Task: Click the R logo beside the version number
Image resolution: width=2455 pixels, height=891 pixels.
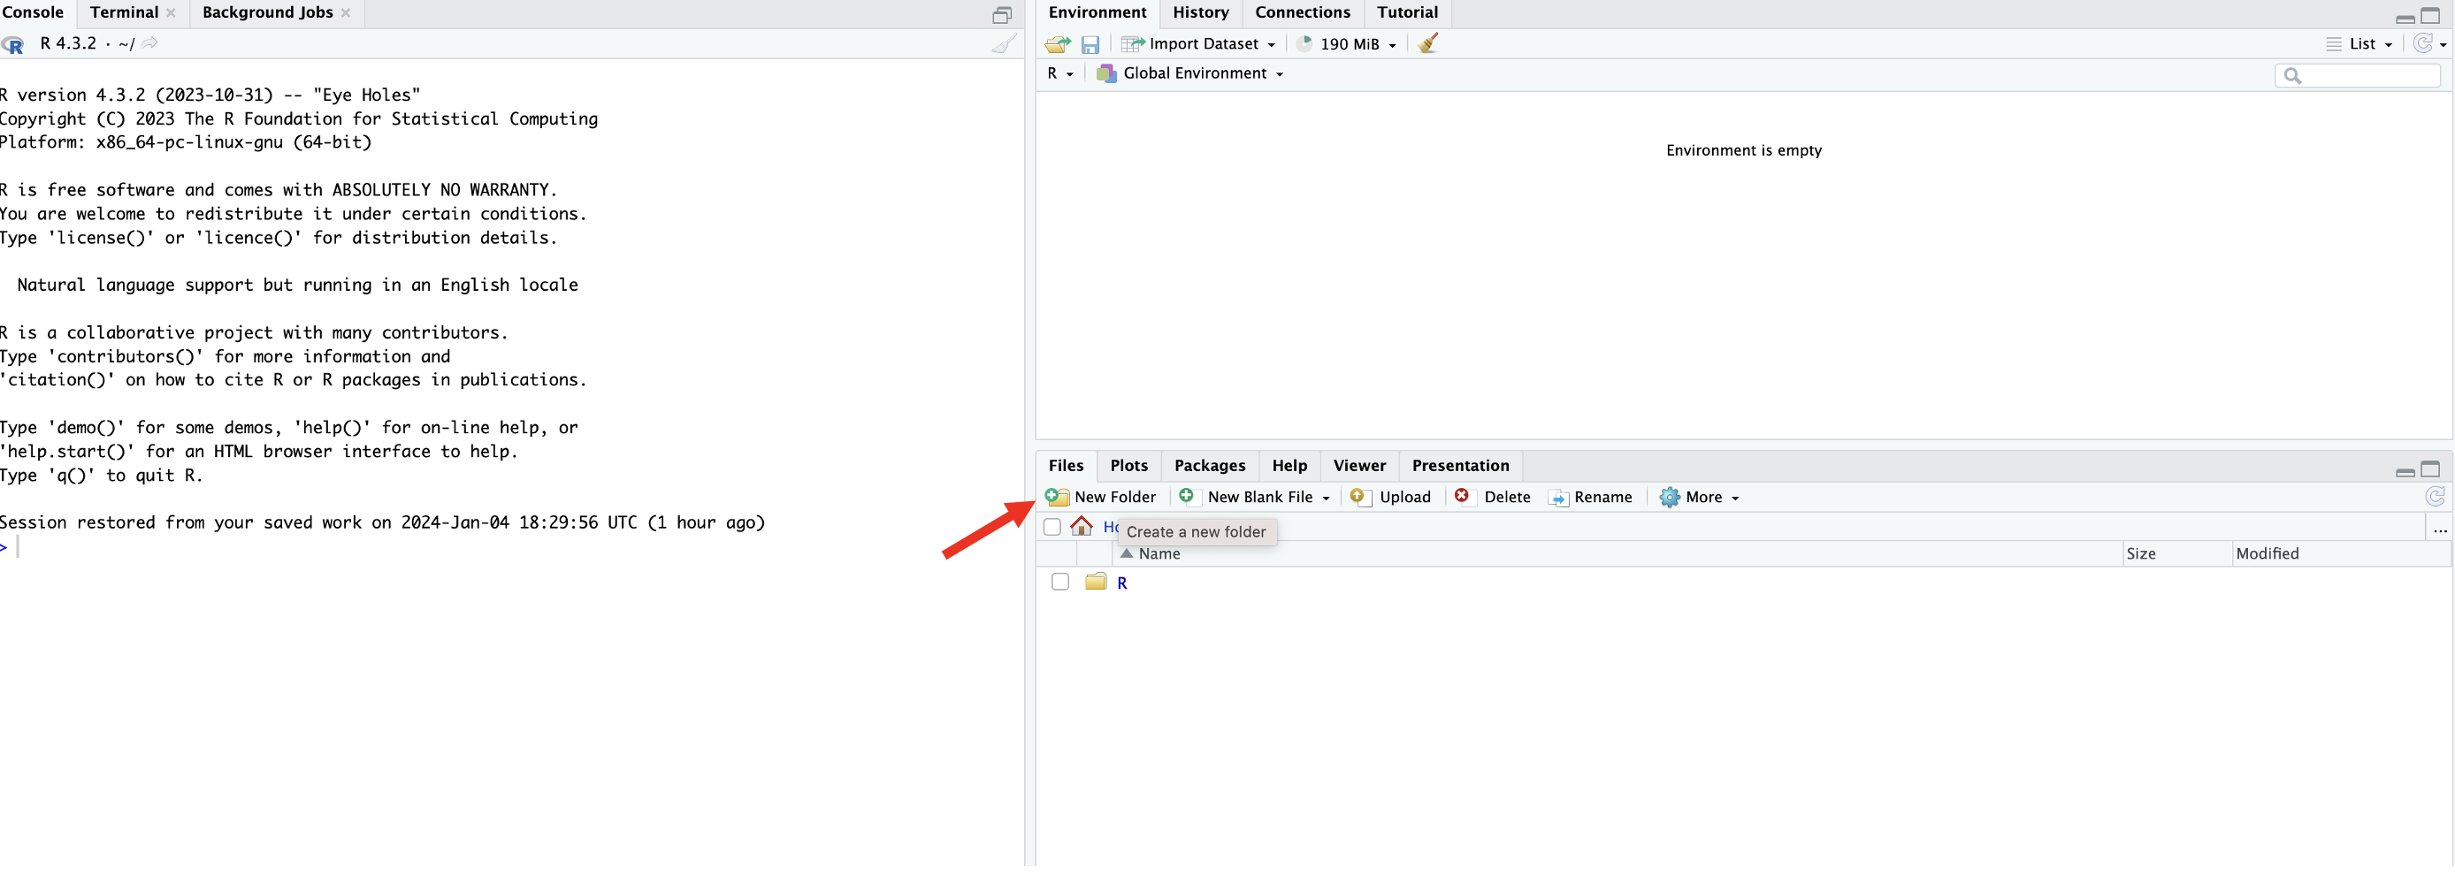Action: pyautogui.click(x=13, y=45)
